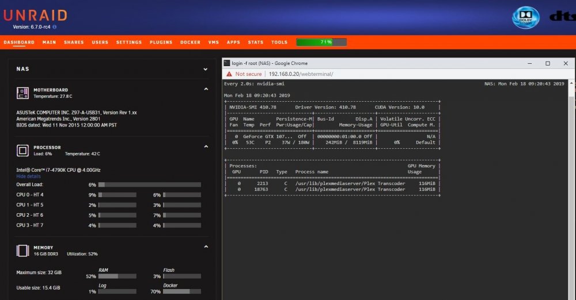The width and height of the screenshot is (576, 300).
Task: Click the terminal window favicon
Action: (x=227, y=63)
